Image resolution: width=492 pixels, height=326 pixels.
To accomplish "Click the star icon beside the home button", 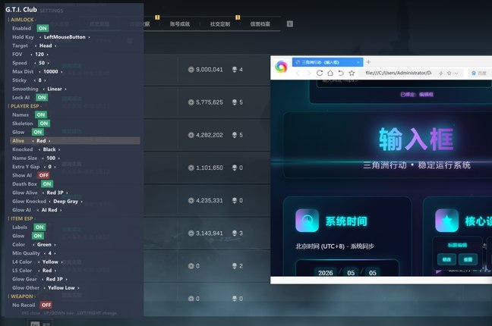I will tap(352, 73).
